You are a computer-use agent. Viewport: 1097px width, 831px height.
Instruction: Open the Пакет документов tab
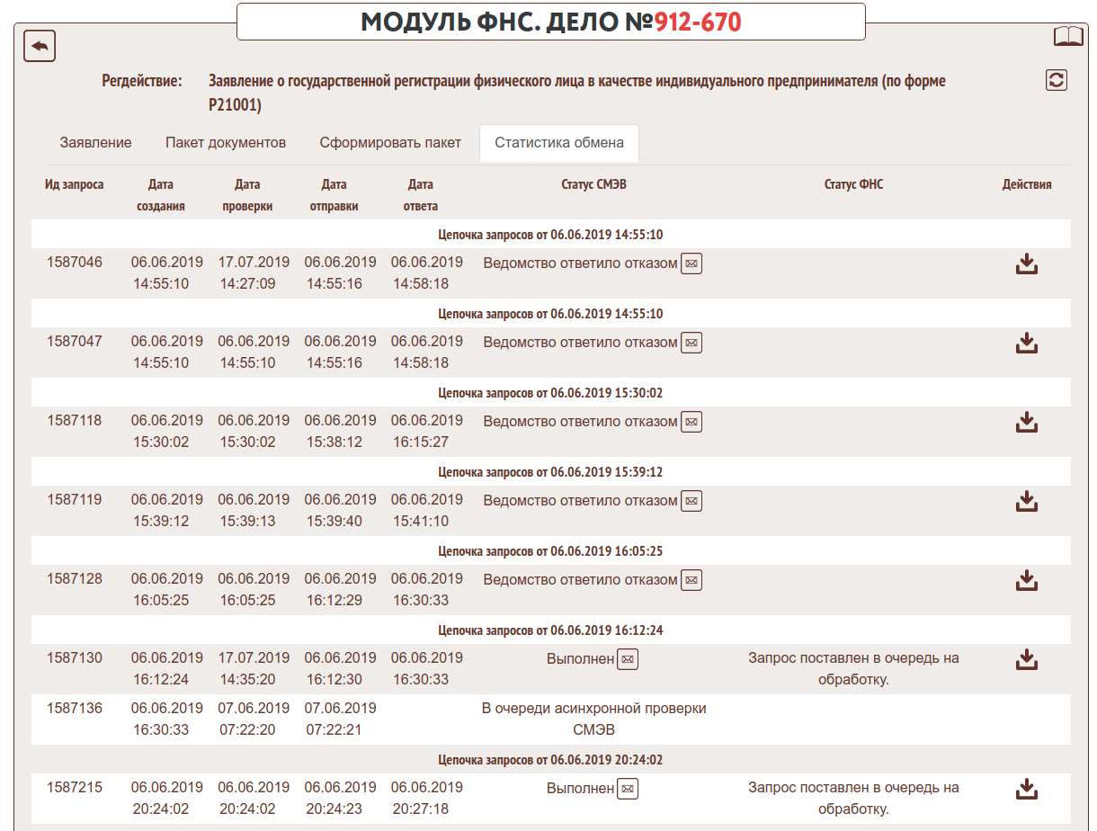pyautogui.click(x=226, y=143)
